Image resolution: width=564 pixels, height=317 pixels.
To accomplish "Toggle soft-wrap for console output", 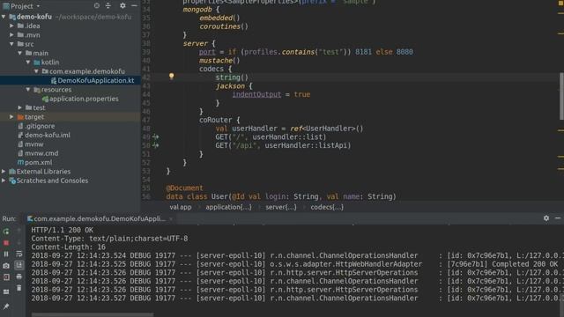I will point(19,254).
